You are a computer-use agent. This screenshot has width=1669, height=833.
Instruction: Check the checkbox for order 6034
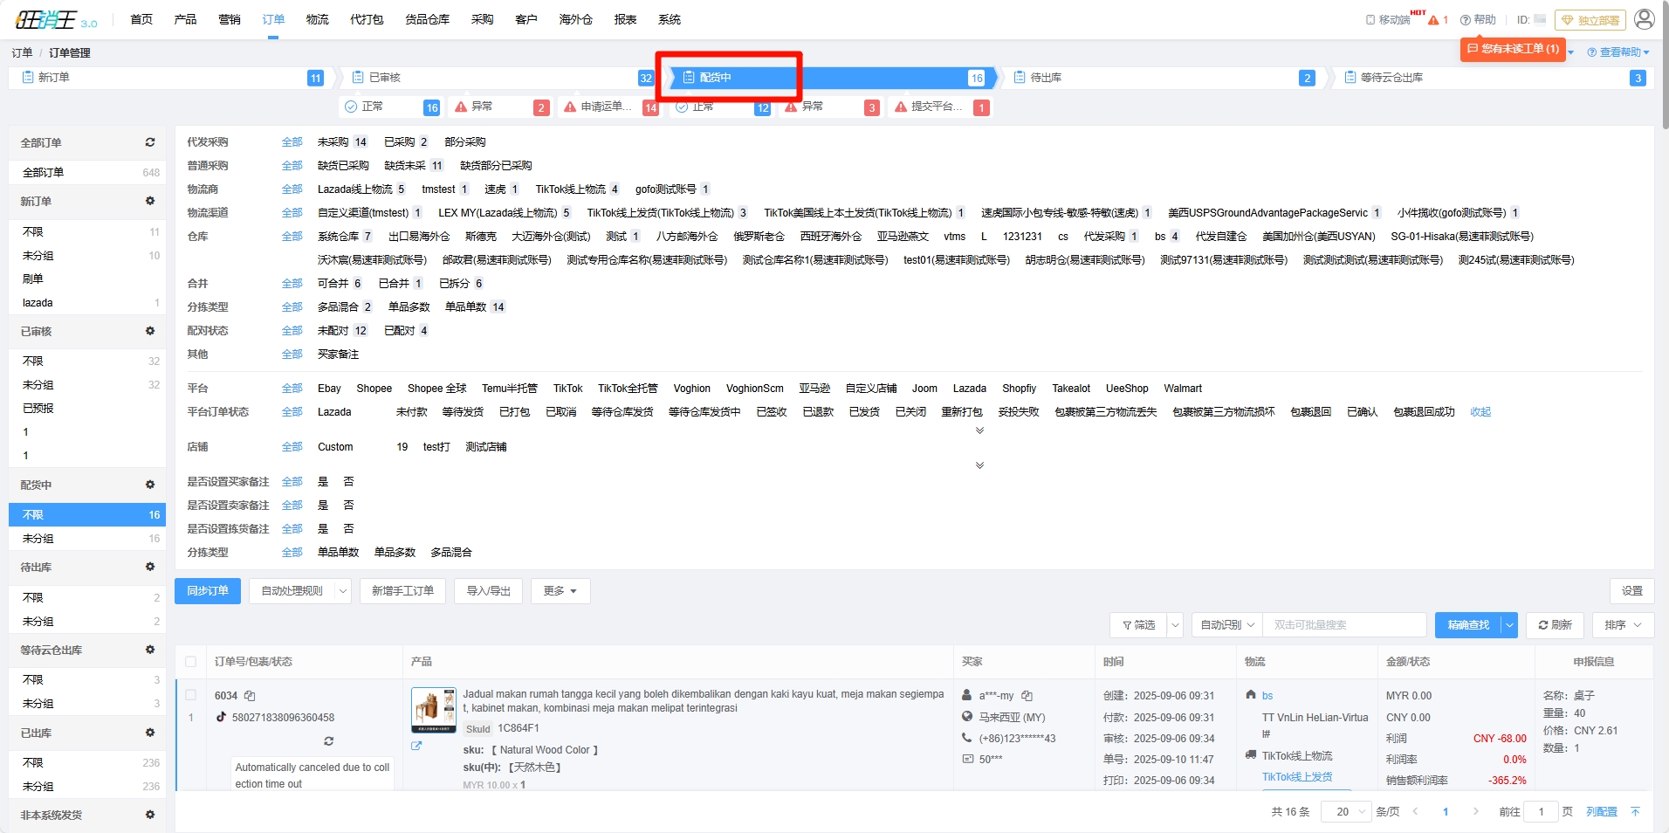191,695
